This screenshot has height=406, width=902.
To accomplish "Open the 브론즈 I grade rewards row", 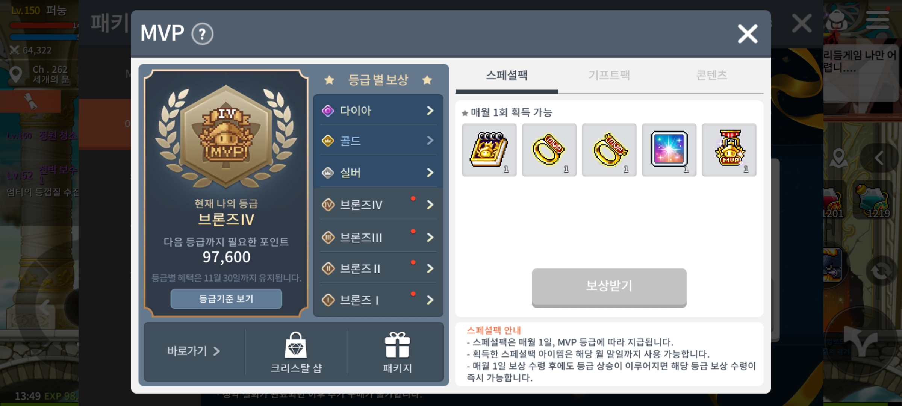I will [378, 300].
